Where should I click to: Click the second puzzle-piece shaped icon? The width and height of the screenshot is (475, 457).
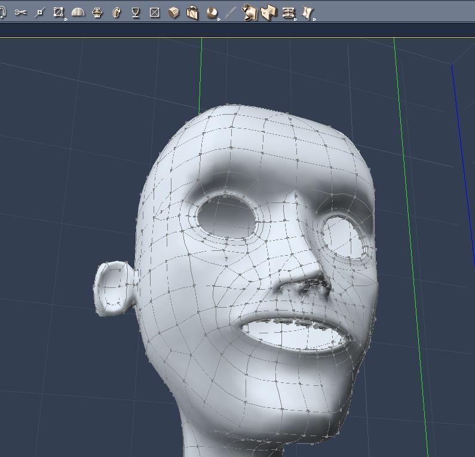[269, 12]
